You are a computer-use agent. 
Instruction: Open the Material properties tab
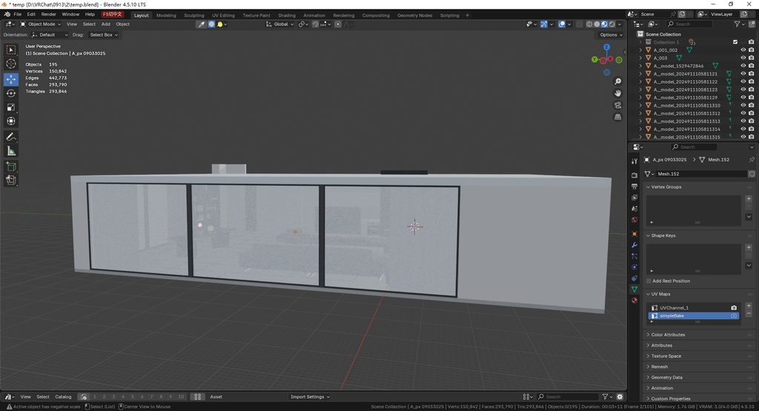[x=634, y=300]
